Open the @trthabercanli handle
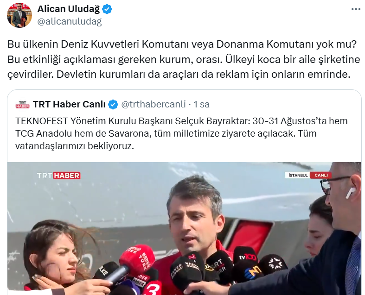Viewport: 365px width, 295px height. pyautogui.click(x=154, y=104)
